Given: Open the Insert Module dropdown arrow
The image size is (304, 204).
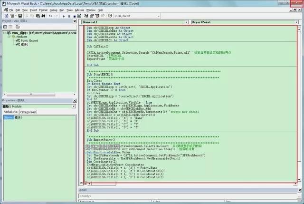Looking at the screenshot, I should 16,16.
